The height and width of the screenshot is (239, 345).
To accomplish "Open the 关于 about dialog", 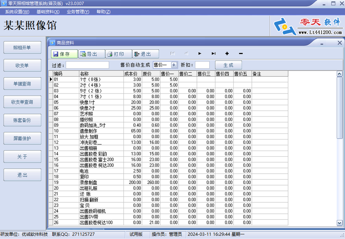I will [22, 157].
